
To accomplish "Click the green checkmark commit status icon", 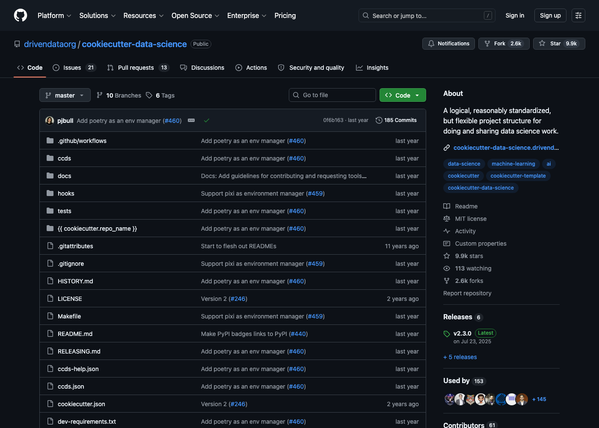I will click(207, 120).
